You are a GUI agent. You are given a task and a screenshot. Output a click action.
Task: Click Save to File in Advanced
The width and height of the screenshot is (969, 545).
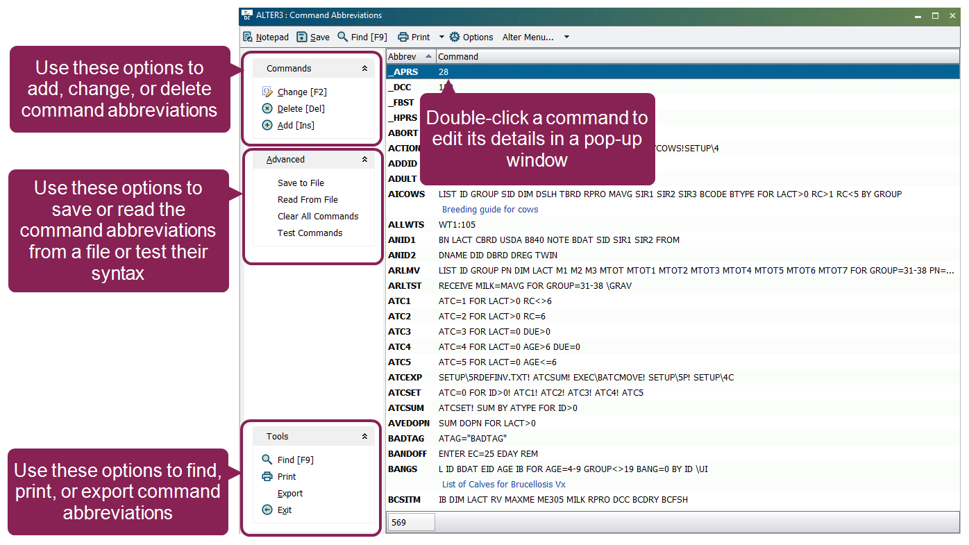tap(301, 183)
